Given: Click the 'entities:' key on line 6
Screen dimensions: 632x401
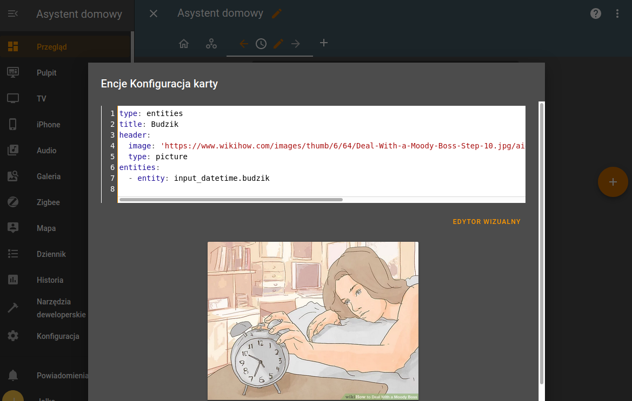Looking at the screenshot, I should point(139,167).
